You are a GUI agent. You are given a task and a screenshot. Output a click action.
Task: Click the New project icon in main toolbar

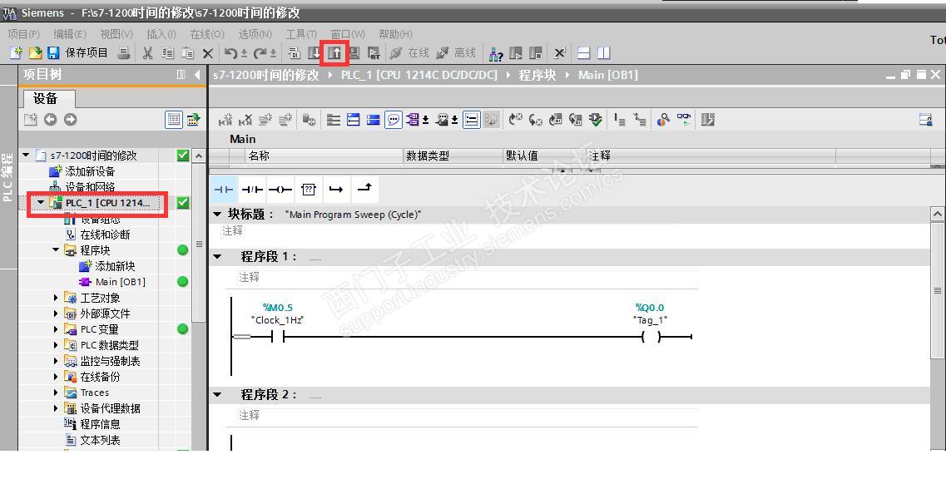click(x=17, y=53)
